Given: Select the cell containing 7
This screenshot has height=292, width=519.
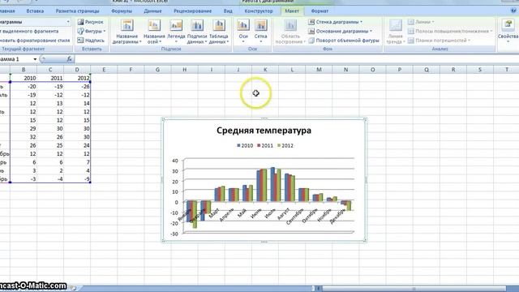Looking at the screenshot, I should 77,162.
